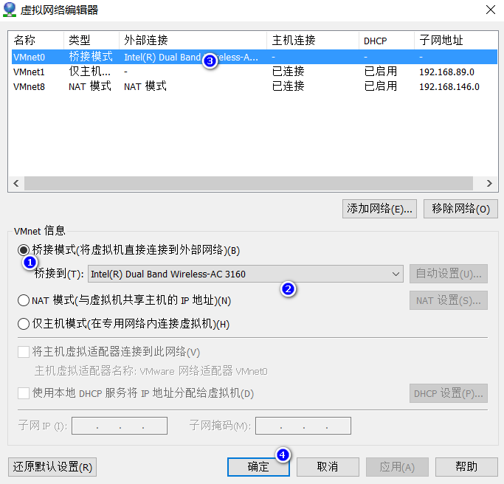Select the 仅主机模式 radio button
This screenshot has width=504, height=484.
[24, 324]
